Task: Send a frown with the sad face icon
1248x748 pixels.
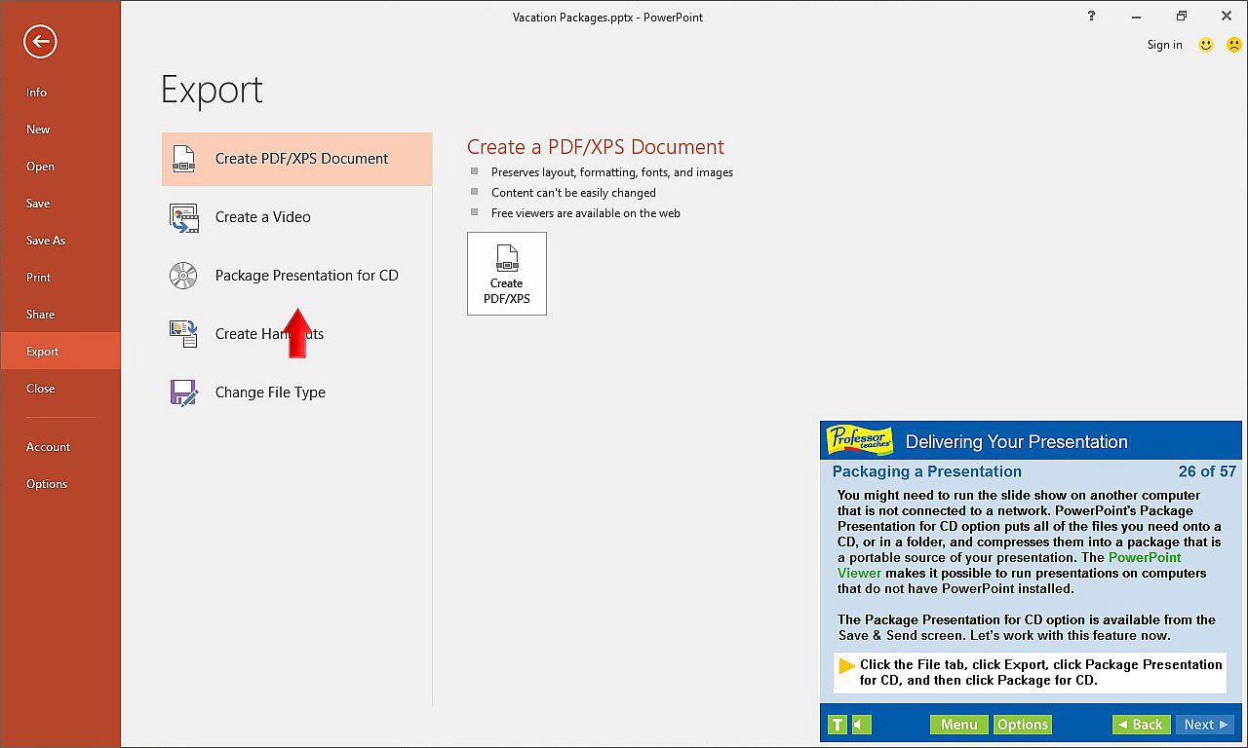Action: pyautogui.click(x=1233, y=45)
